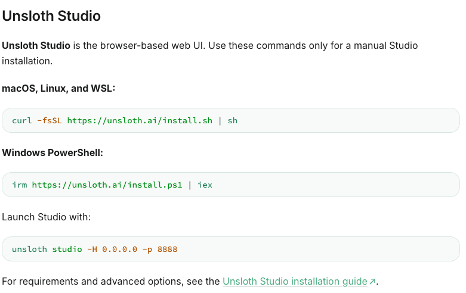The height and width of the screenshot is (293, 466).
Task: Click the https://unsloth.ai/install.sh URL text
Action: tap(140, 121)
